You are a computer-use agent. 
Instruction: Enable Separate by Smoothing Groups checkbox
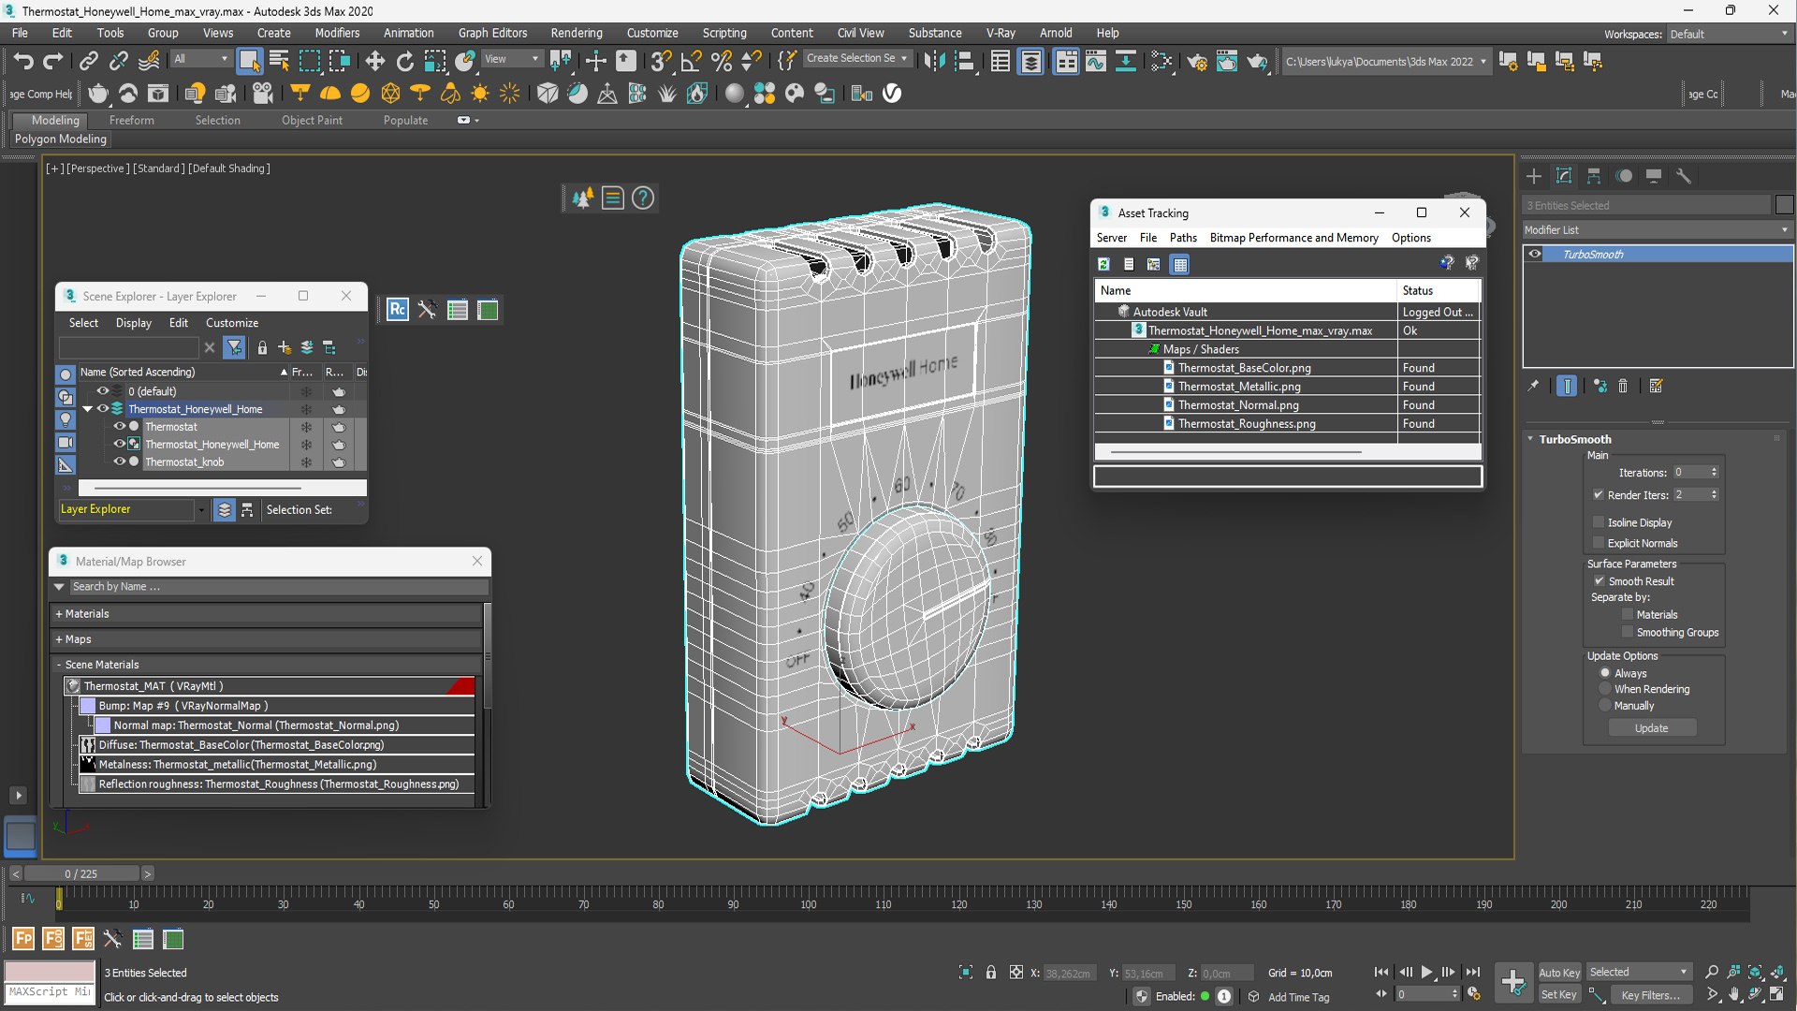1628,633
